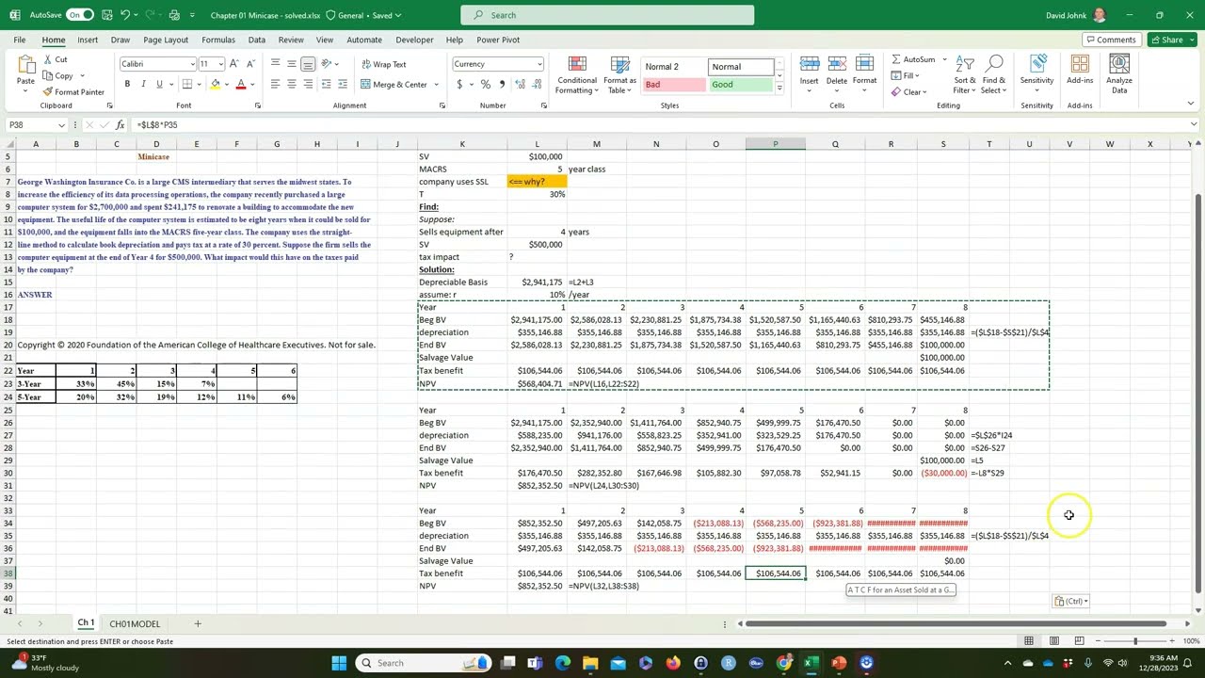Toggle the AutoSave switch
Screen dimensions: 1205x678
pyautogui.click(x=79, y=15)
